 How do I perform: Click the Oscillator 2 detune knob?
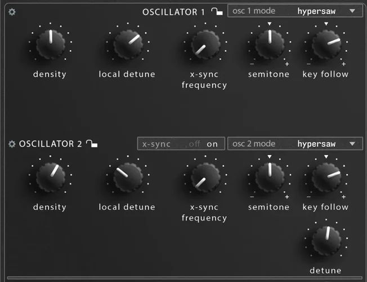pos(326,241)
